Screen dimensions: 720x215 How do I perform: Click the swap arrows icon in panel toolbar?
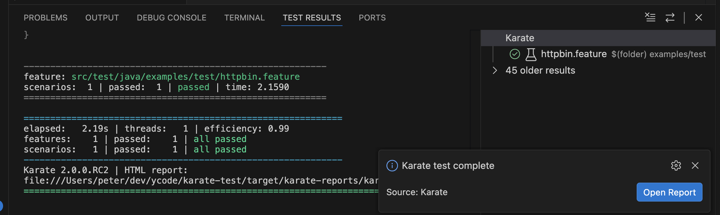tap(670, 17)
